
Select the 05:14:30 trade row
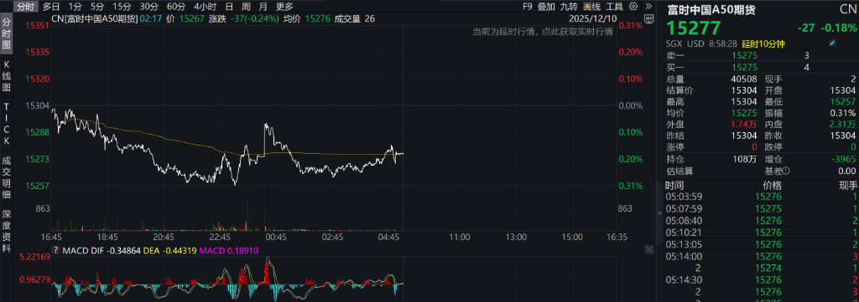click(762, 279)
